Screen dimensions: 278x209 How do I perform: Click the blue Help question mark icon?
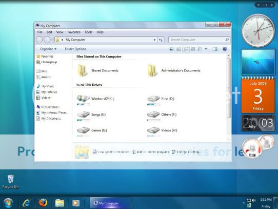tap(225, 49)
